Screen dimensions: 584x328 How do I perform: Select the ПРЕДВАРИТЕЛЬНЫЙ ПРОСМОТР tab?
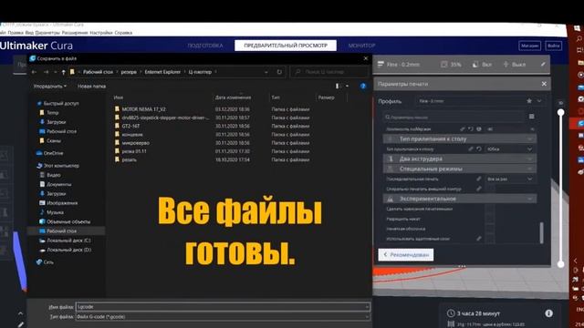point(286,46)
